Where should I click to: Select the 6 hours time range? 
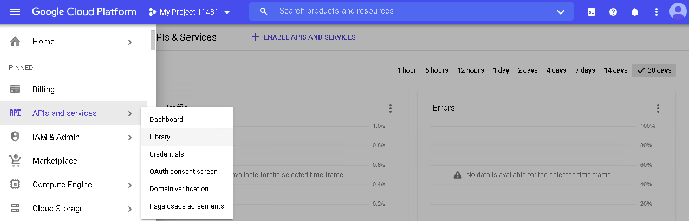[437, 70]
